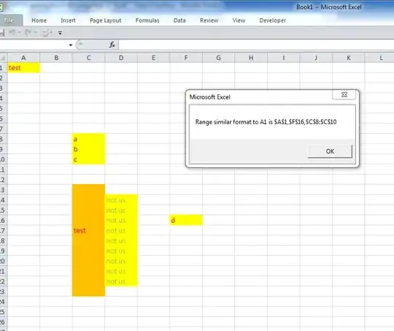
Task: Switch to the Home ribbon tab
Action: tap(39, 20)
